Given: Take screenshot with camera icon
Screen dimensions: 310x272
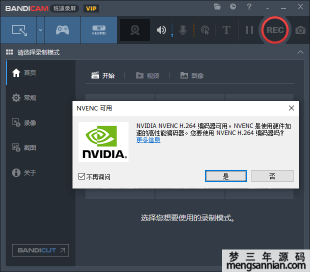Looking at the screenshot, I should [x=300, y=30].
